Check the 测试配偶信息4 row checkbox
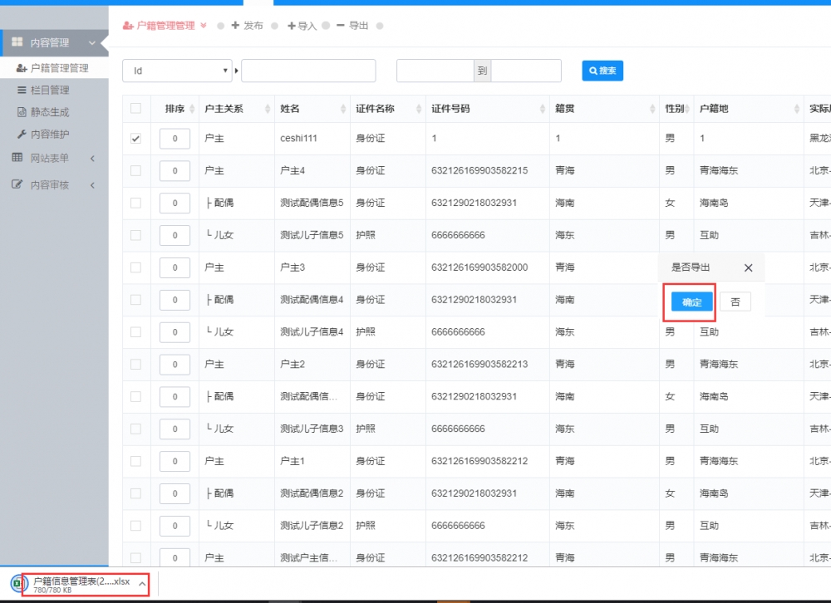Screen dimensions: 831x603 pyautogui.click(x=135, y=300)
